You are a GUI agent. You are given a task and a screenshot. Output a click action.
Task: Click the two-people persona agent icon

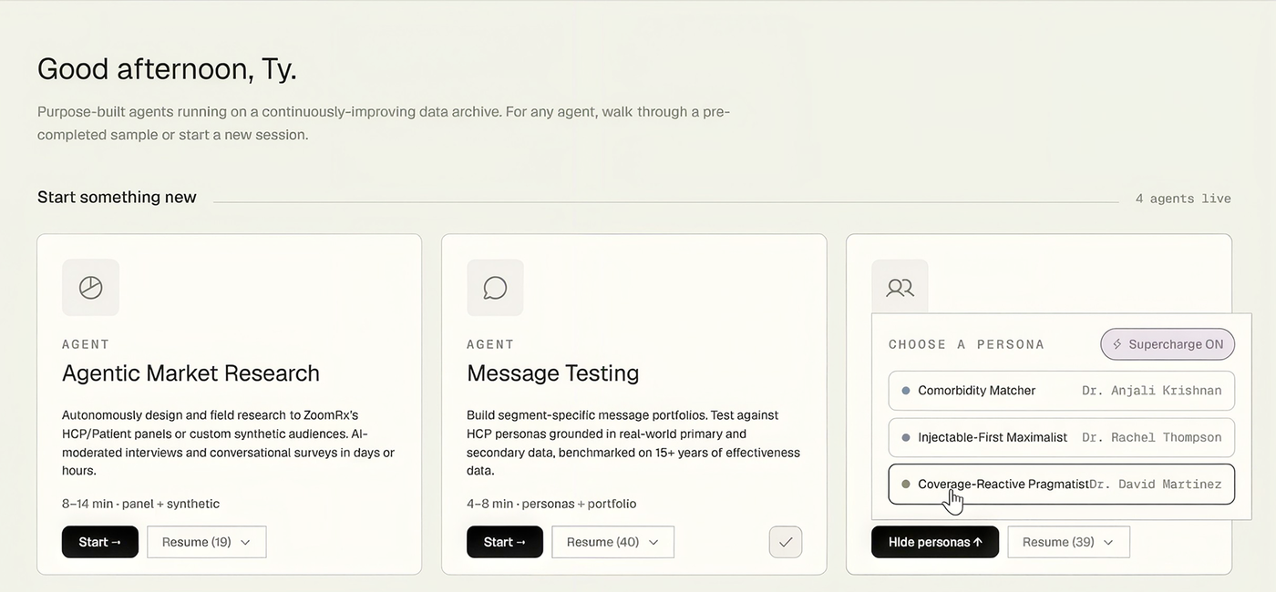900,288
